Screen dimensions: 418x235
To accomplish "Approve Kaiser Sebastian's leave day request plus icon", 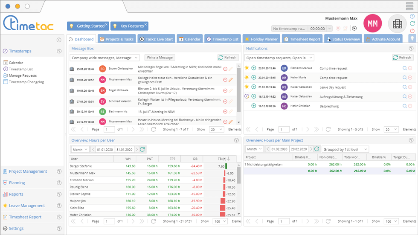I will 254,87.
